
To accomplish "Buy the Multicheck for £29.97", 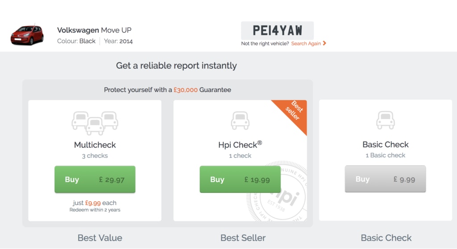I will [95, 180].
